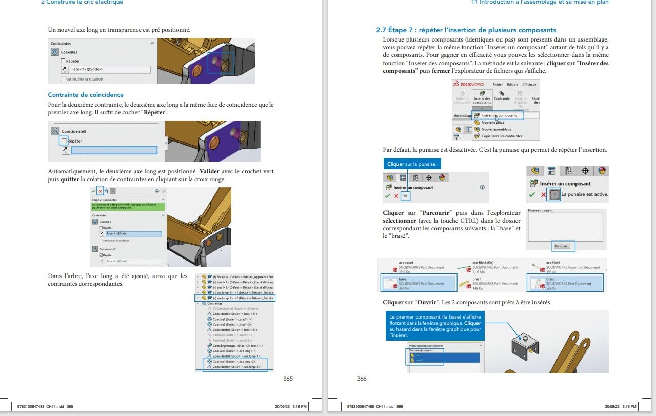Click the help question mark icon
The width and height of the screenshot is (656, 416).
pyautogui.click(x=482, y=187)
